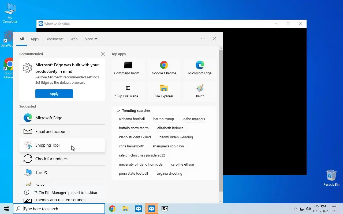Maximize the Windows Sandbox window

[x=288, y=24]
